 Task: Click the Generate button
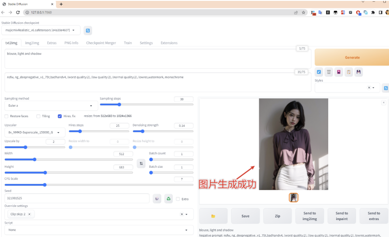tap(352, 58)
